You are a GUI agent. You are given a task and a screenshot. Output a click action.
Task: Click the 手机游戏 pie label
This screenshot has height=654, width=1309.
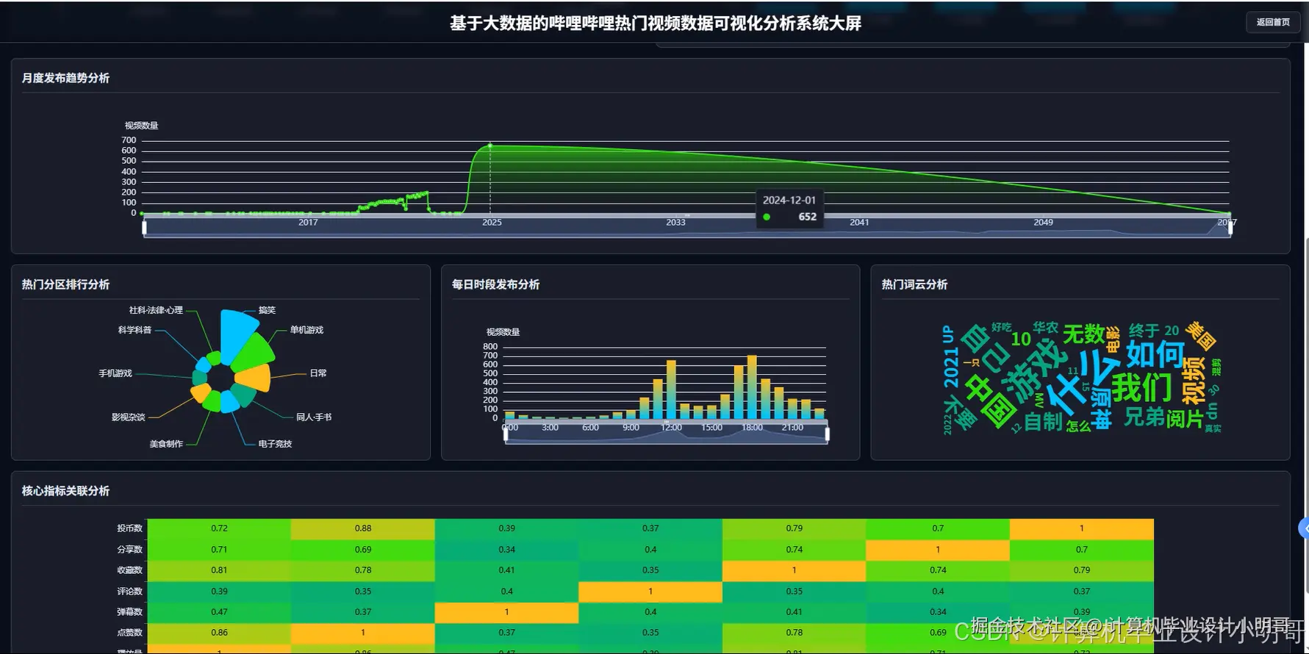click(x=115, y=373)
